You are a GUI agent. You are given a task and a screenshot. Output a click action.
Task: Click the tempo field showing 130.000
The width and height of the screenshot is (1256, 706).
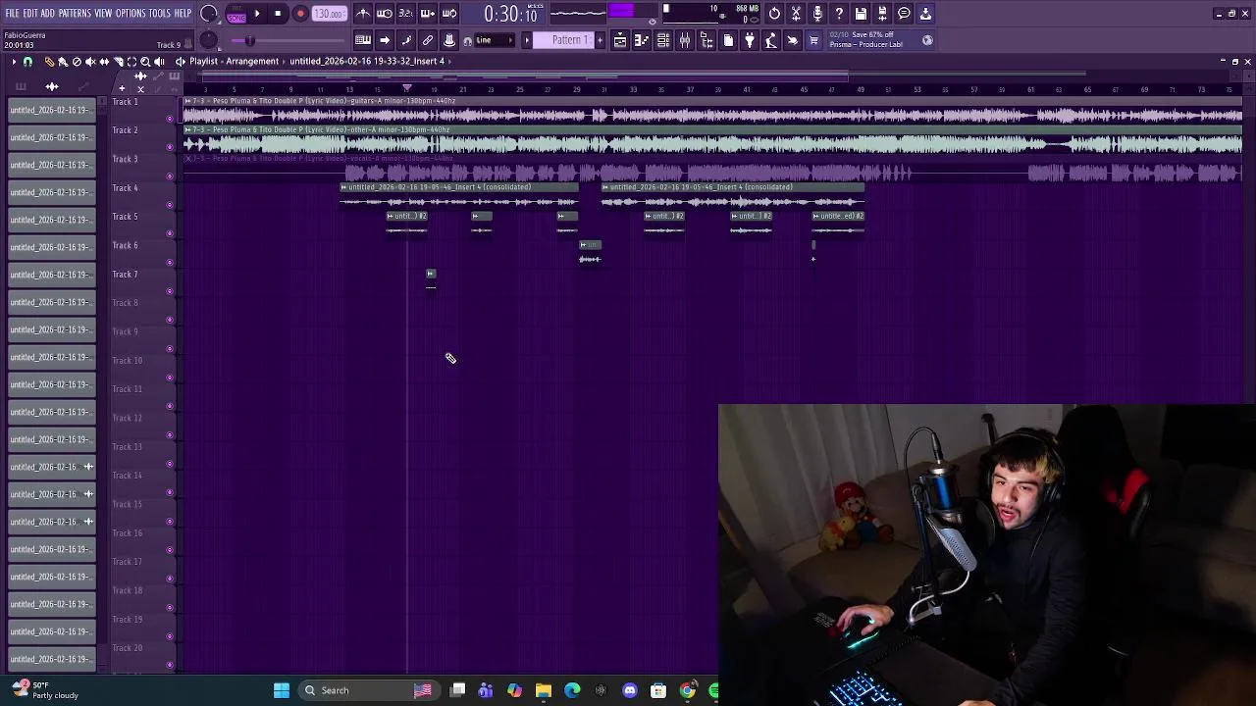tap(330, 14)
